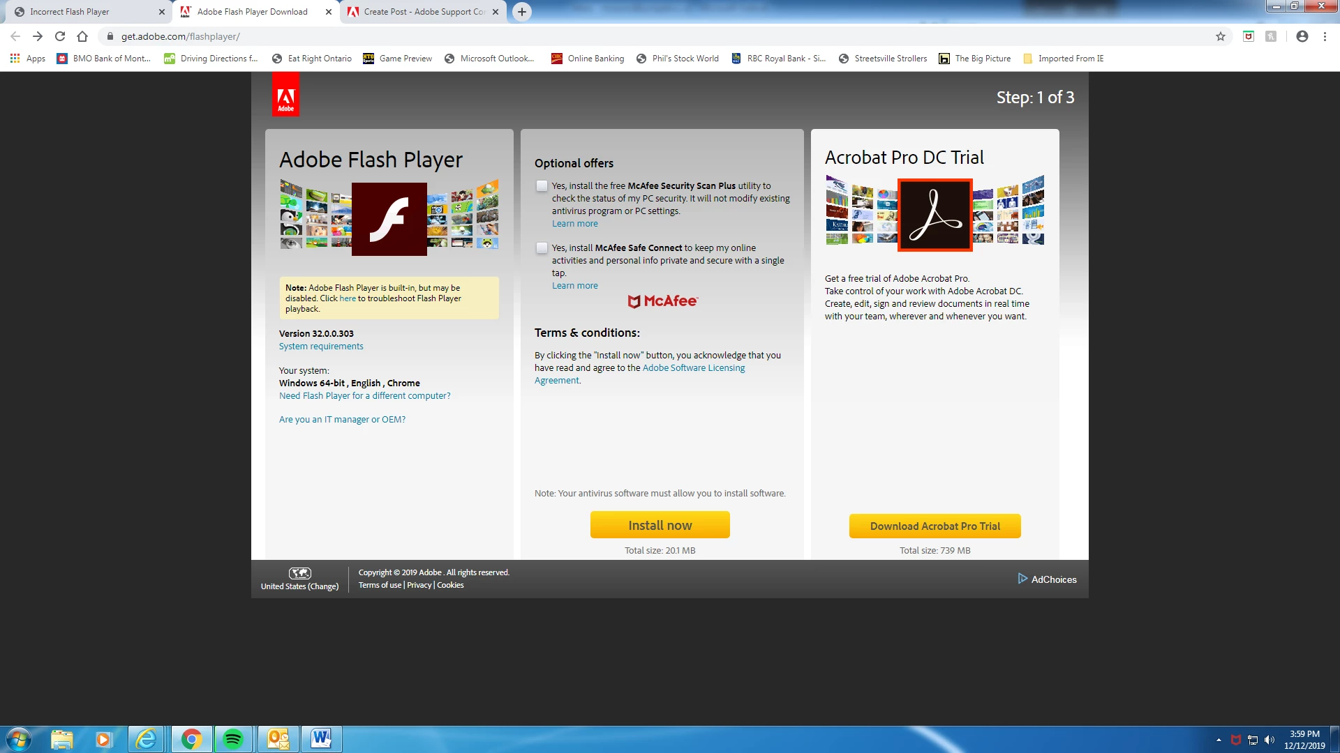Enable McAfee Security Scan Plus offer
Viewport: 1340px width, 753px height.
click(542, 185)
